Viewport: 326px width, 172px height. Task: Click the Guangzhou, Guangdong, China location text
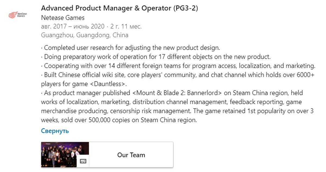point(84,35)
